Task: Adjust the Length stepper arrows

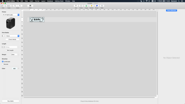Action: (x=18, y=47)
